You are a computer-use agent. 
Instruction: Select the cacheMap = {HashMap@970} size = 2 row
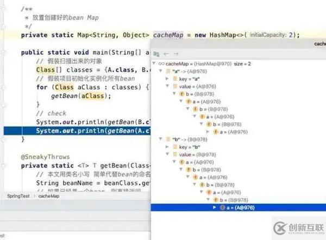pos(208,64)
